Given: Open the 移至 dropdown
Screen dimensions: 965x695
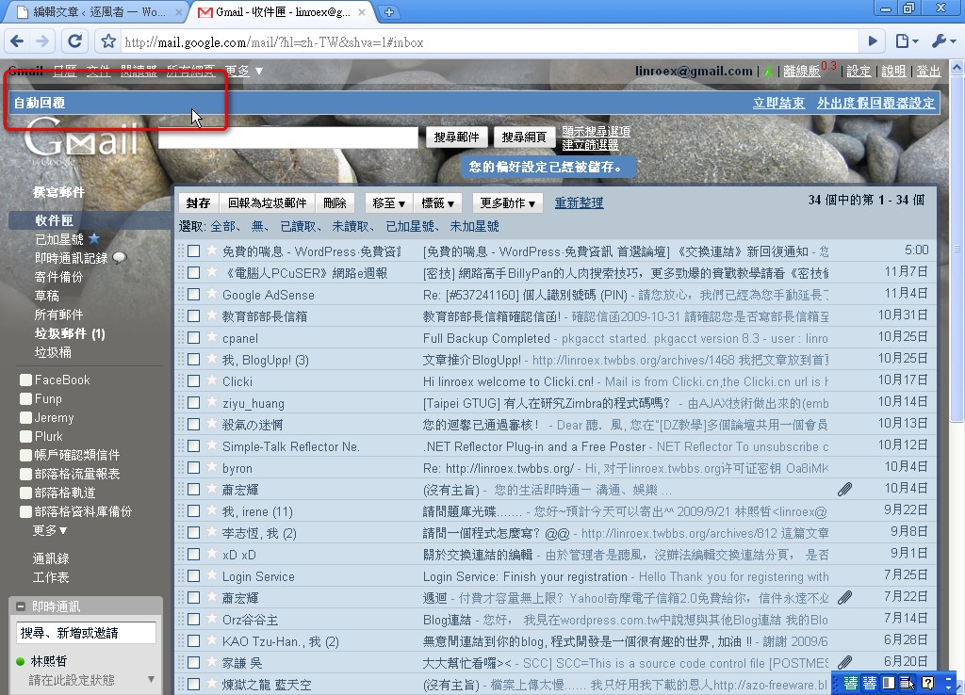Looking at the screenshot, I should (x=388, y=203).
